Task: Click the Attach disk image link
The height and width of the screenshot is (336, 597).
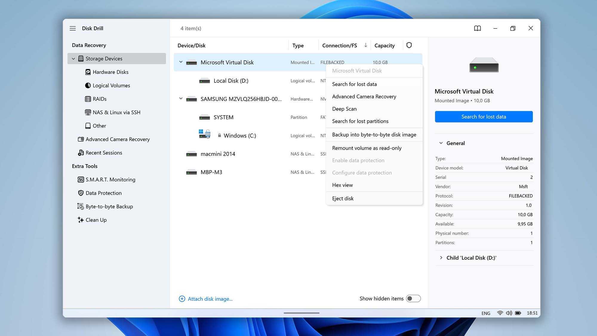Action: 210,299
